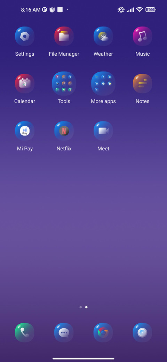The width and height of the screenshot is (167, 362).
Task: Click the "Netflix" label text
Action: pos(64,149)
